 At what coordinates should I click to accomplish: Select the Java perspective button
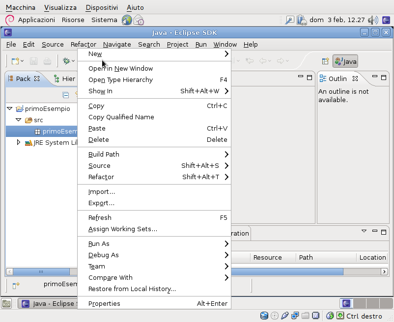tap(345, 61)
